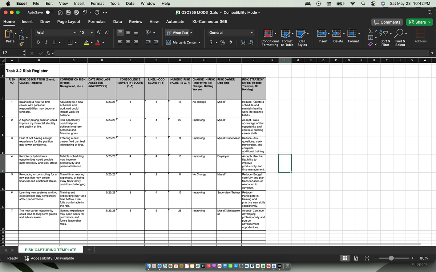The height and width of the screenshot is (272, 436).
Task: Open the Share button dropdown arrow
Action: click(x=430, y=22)
